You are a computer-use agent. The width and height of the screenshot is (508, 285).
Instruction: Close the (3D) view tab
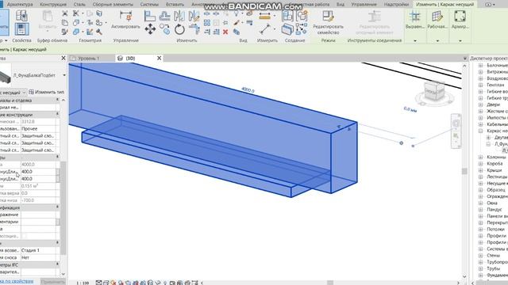tap(159, 58)
